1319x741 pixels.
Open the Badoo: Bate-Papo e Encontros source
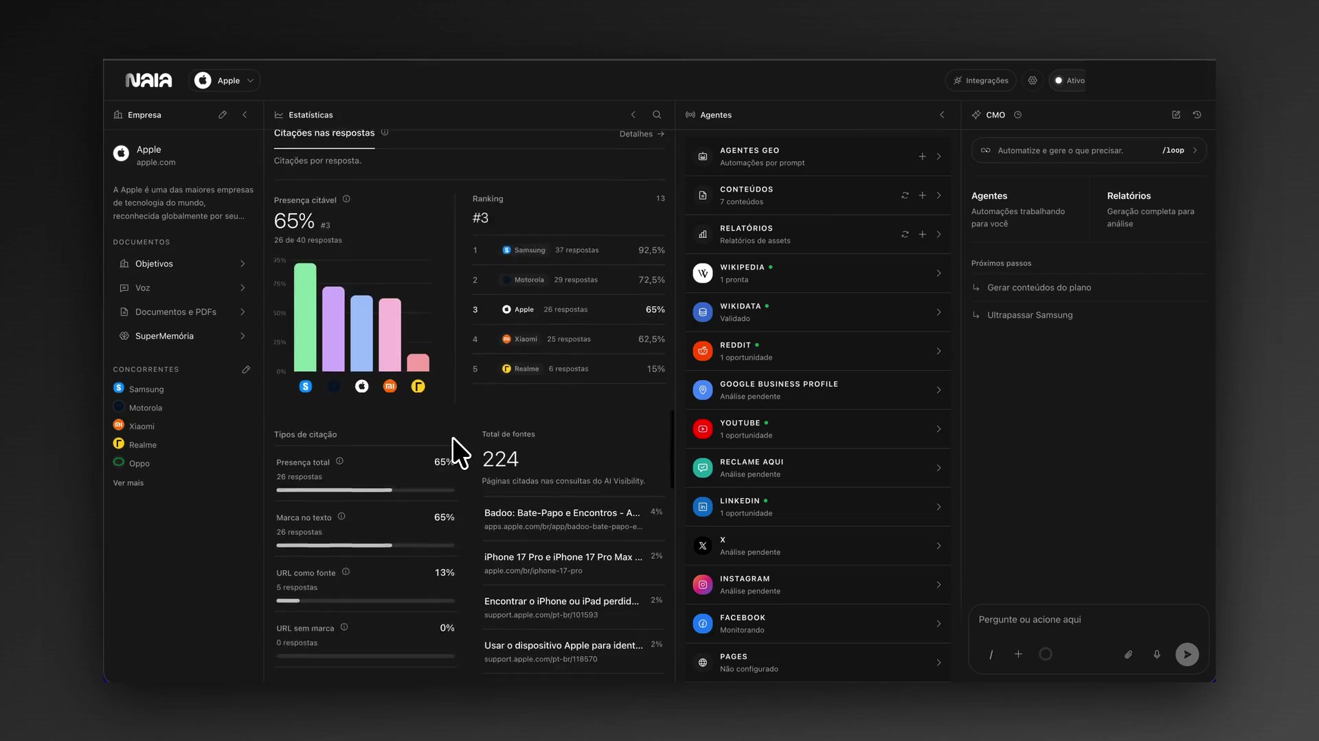point(574,519)
